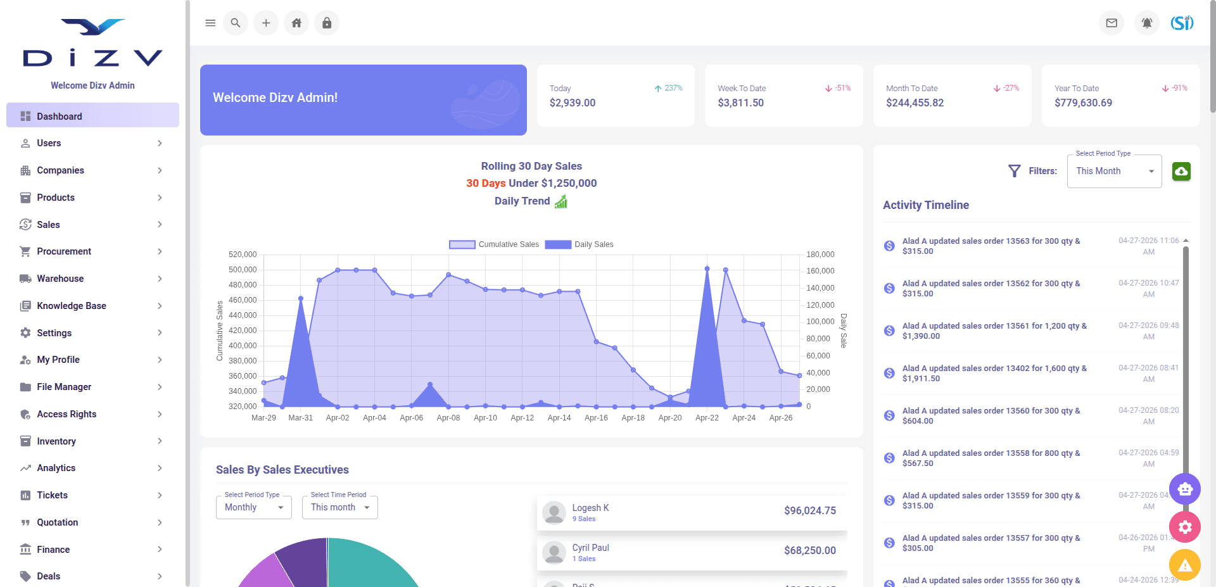
Task: Click the lock screen icon
Action: (x=327, y=23)
